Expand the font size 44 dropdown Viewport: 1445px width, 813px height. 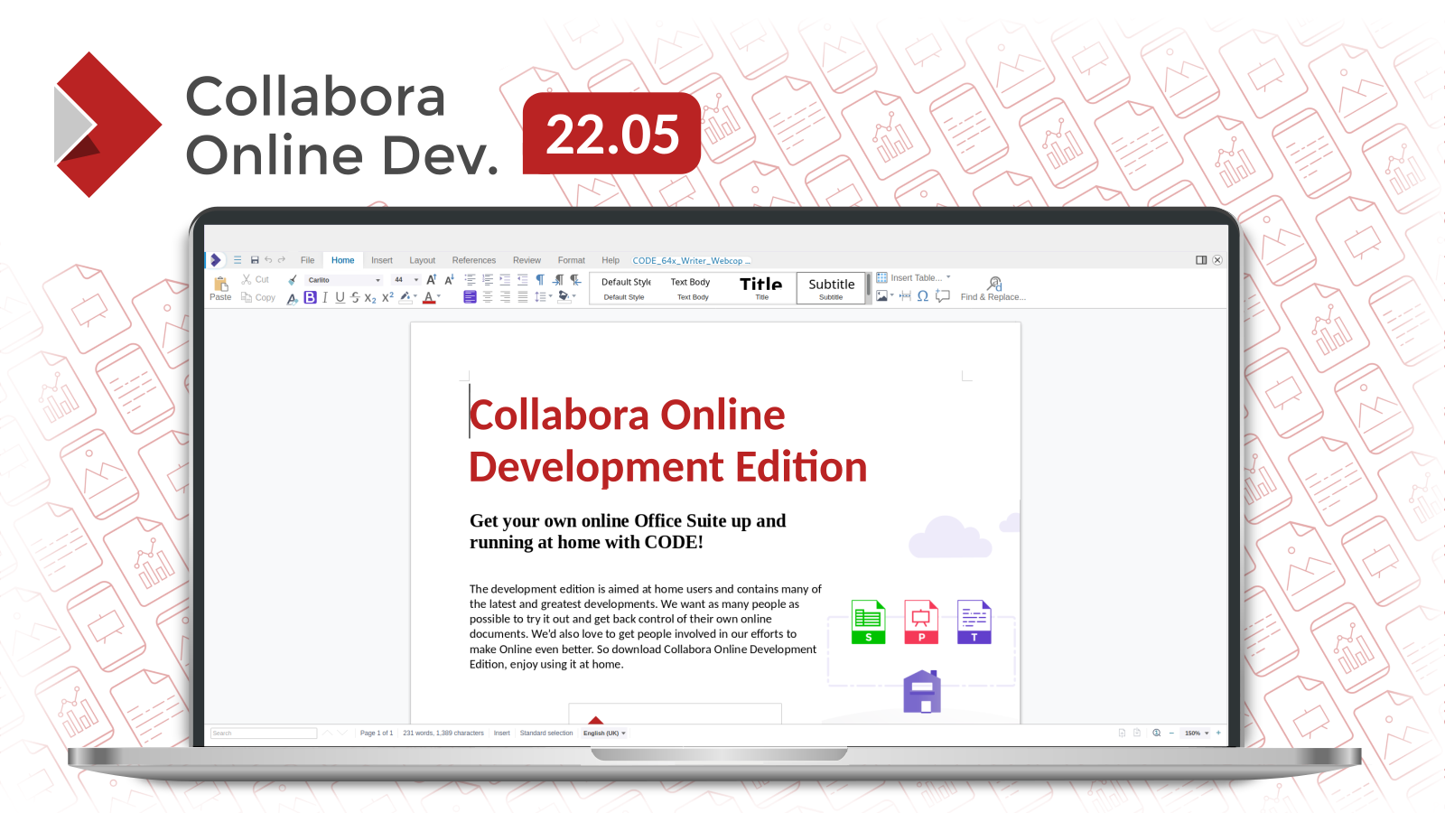point(415,280)
